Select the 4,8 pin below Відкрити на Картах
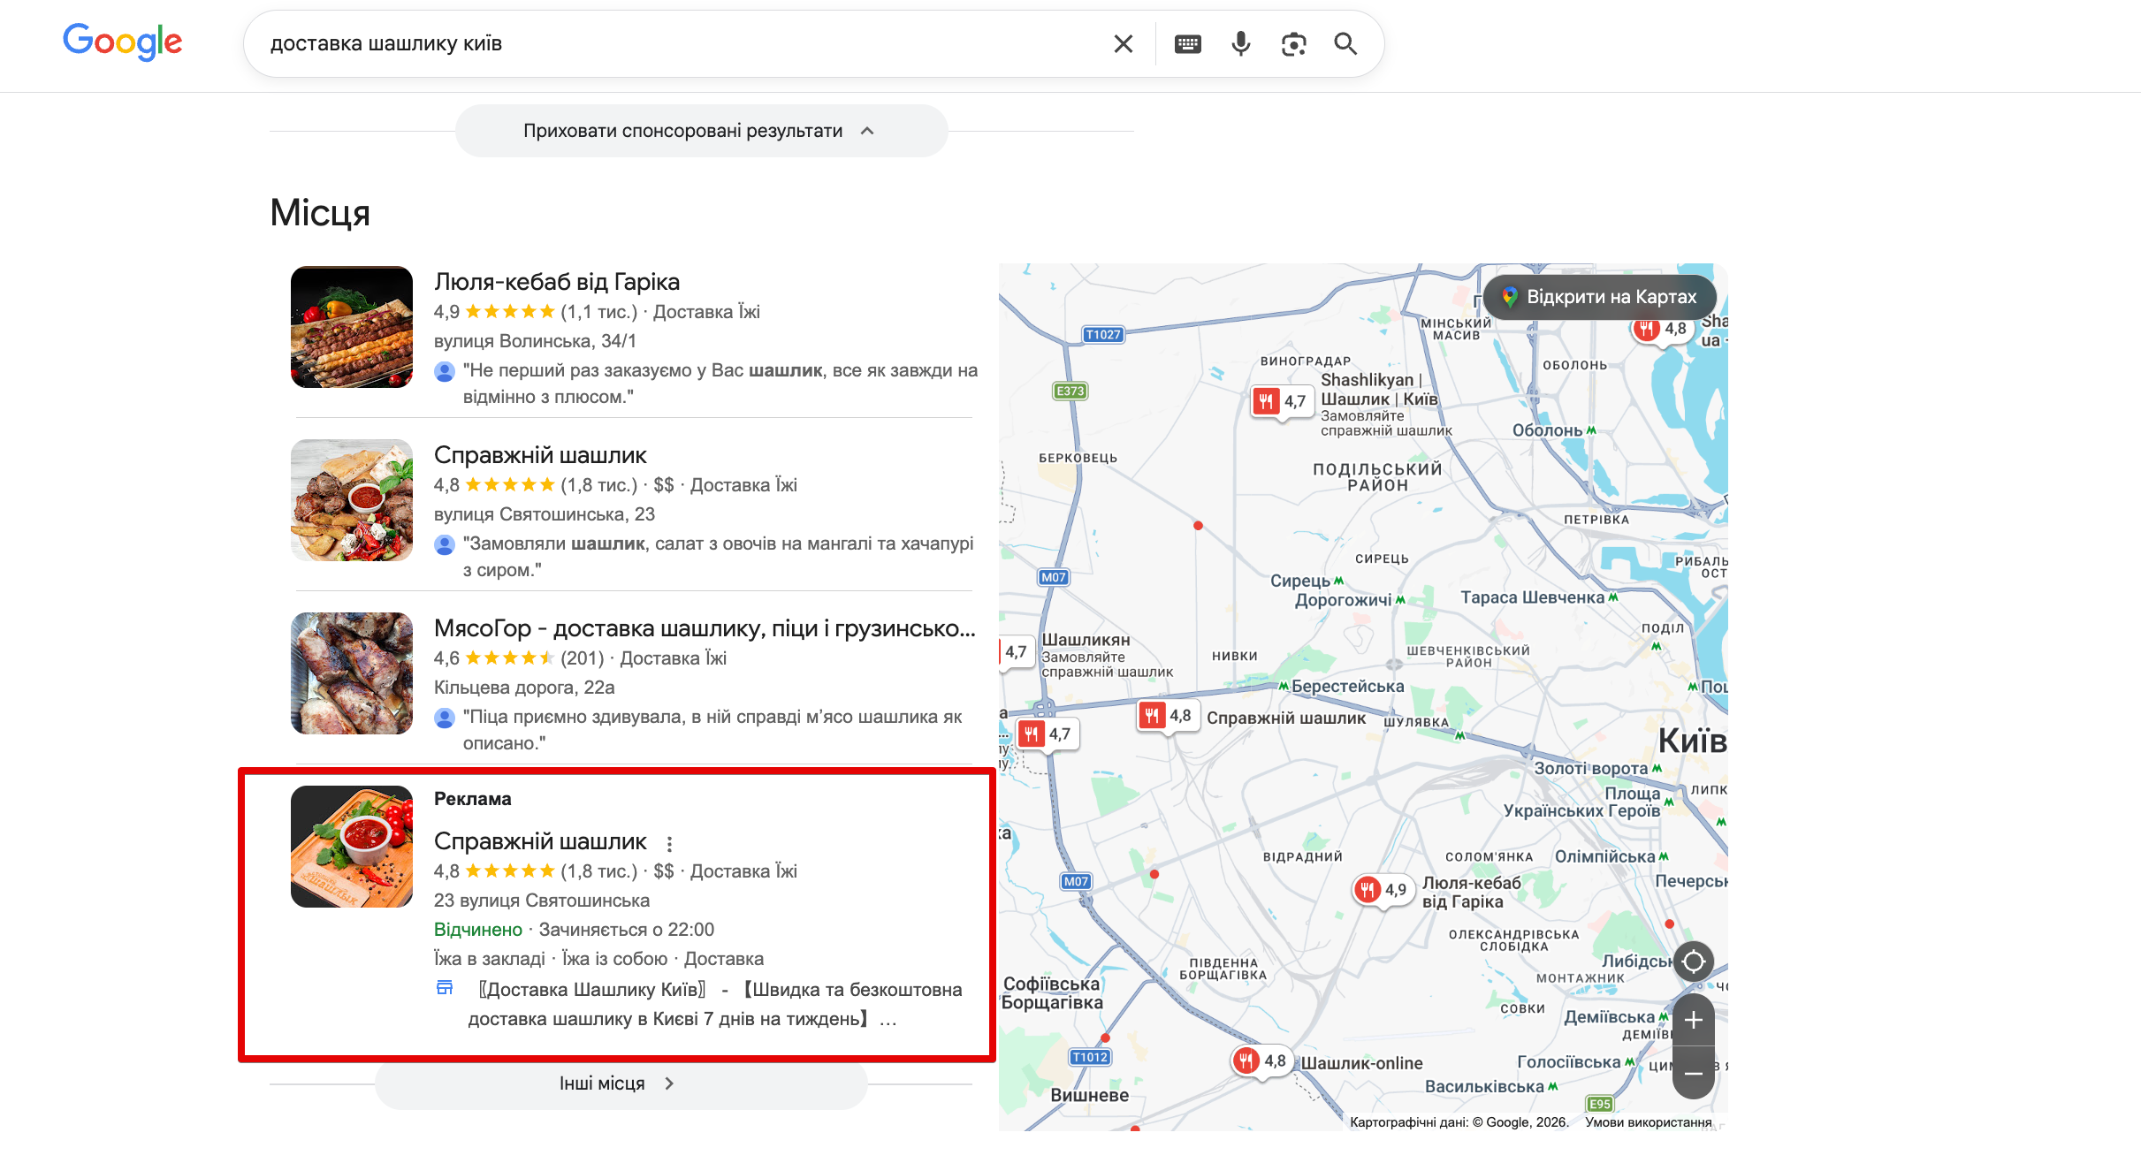 (x=1661, y=329)
